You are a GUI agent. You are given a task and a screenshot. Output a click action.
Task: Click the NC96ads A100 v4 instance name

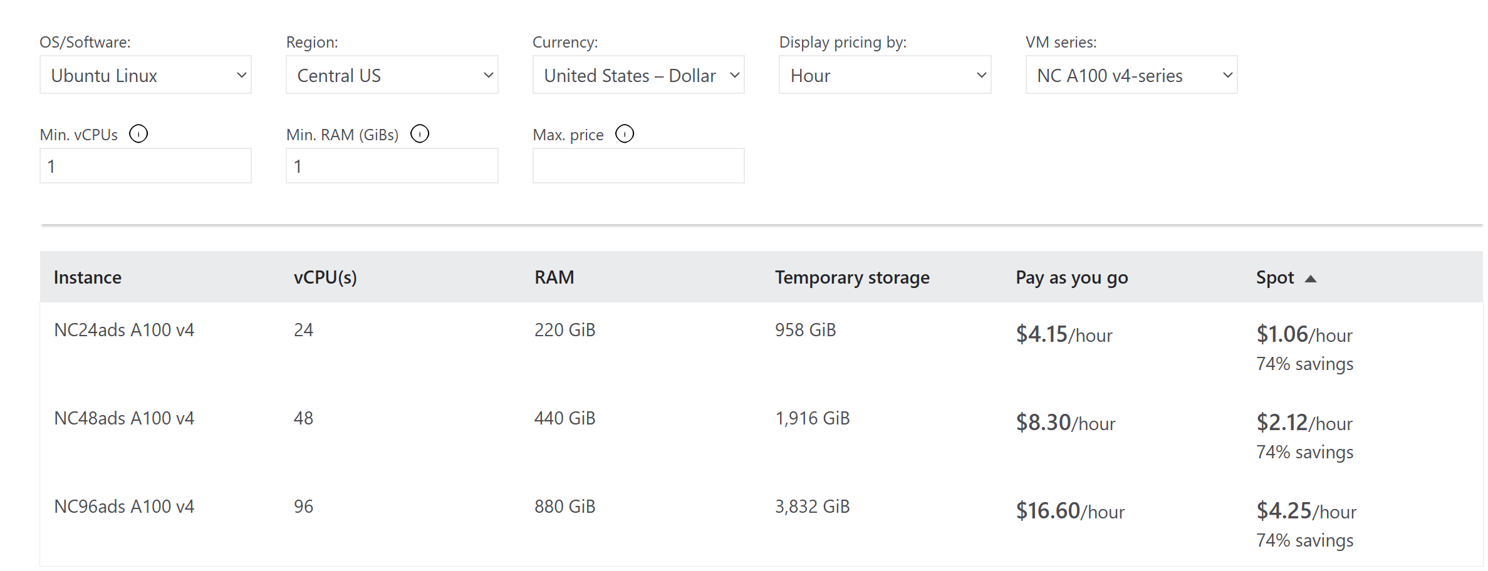point(124,507)
